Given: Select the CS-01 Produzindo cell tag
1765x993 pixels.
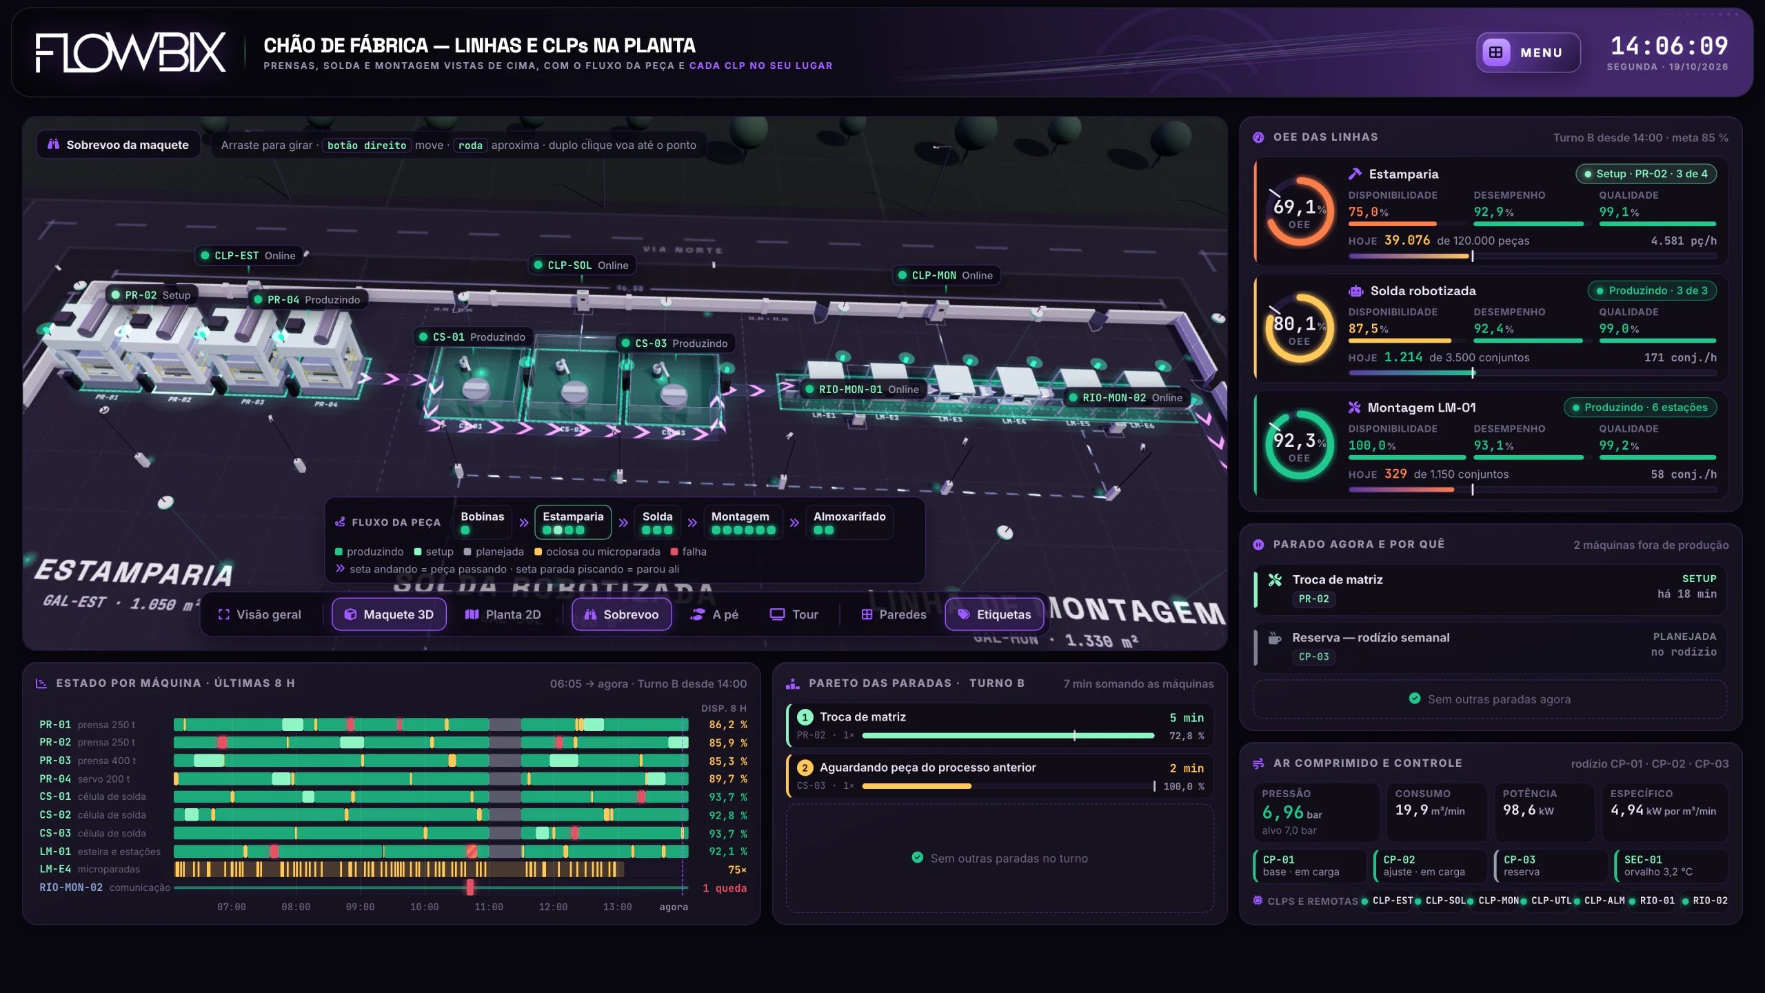Looking at the screenshot, I should click(x=472, y=337).
